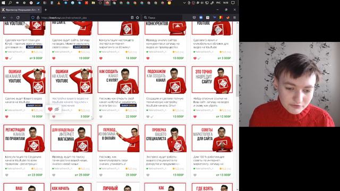Open Ошибки на канале YouTube thumbnail, 10 000₽ card
Viewport: 340px width, 191px height.
(x=24, y=80)
